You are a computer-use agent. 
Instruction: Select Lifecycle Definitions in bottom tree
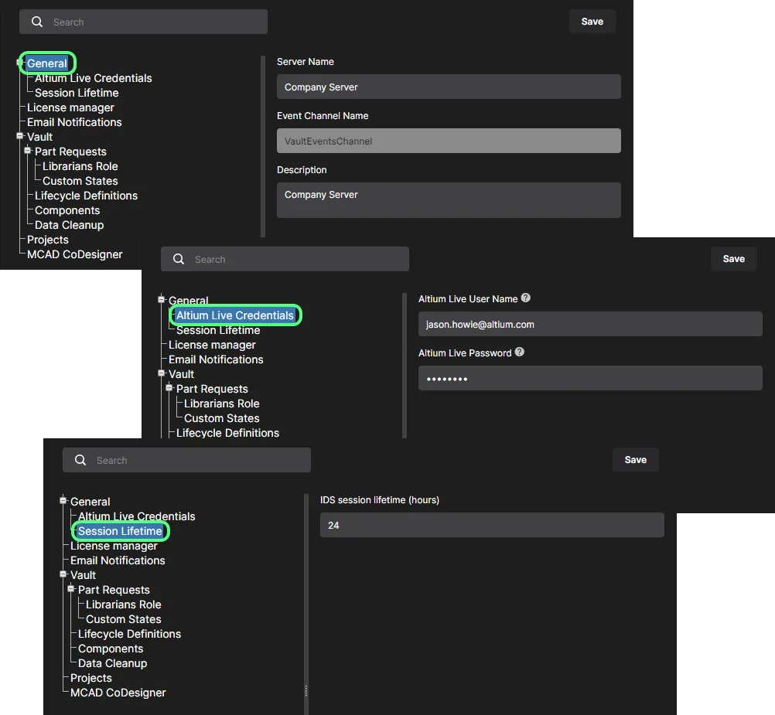point(129,634)
